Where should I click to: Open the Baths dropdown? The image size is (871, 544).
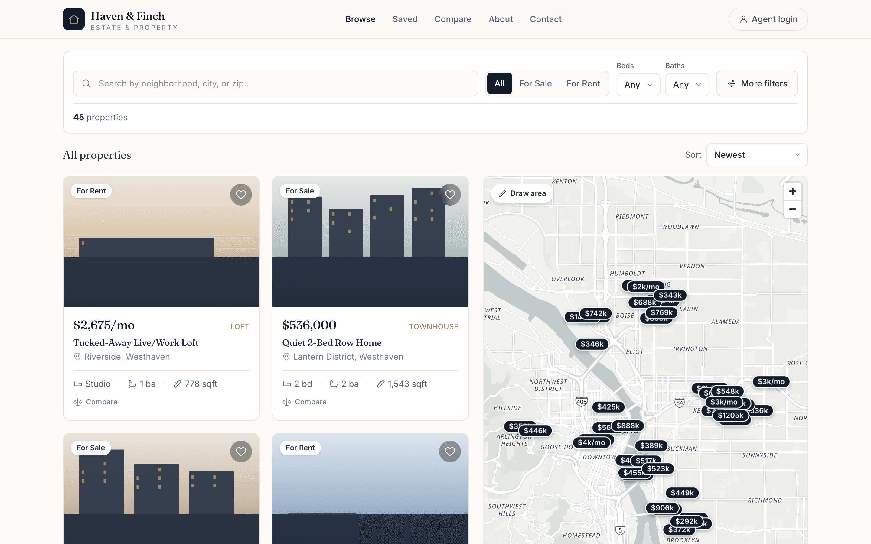[x=687, y=85]
